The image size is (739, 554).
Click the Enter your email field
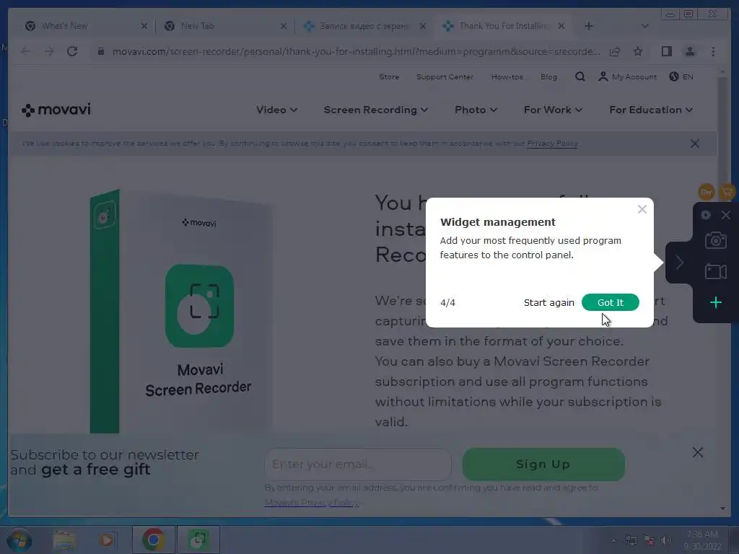pyautogui.click(x=358, y=465)
